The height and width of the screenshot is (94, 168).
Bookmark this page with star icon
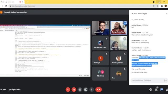157,6
